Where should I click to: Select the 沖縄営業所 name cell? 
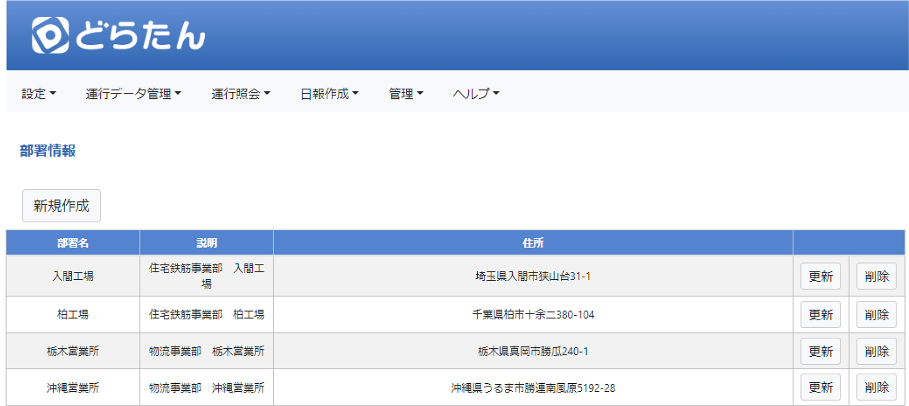(x=73, y=387)
